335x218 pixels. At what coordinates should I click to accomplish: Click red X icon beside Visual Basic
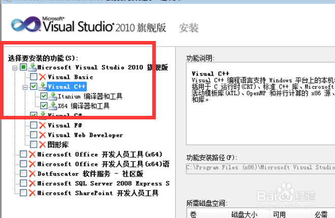pyautogui.click(x=43, y=77)
